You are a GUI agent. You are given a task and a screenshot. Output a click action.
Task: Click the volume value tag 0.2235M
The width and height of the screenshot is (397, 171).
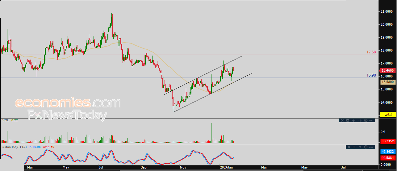click(388, 141)
